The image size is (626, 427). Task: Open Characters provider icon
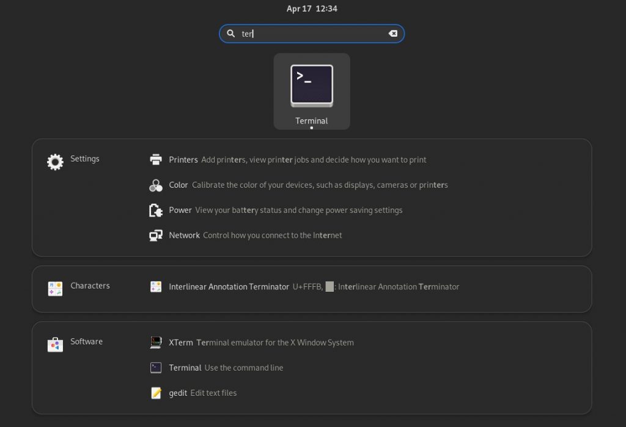(x=55, y=289)
